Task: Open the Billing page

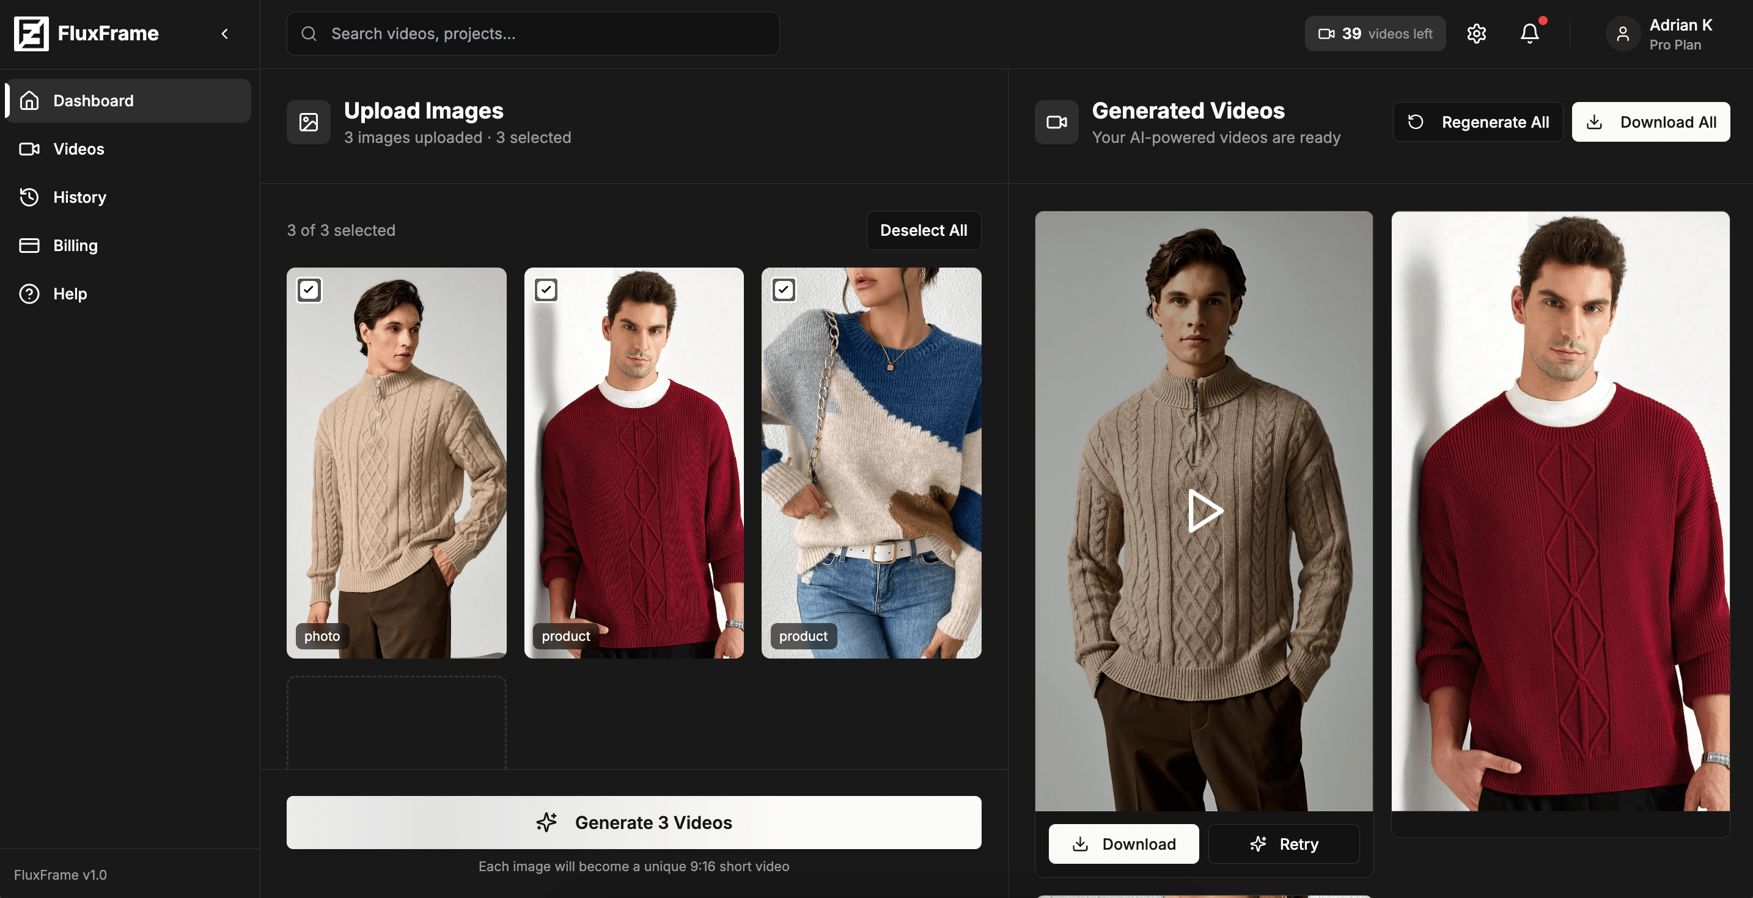Action: pos(75,246)
